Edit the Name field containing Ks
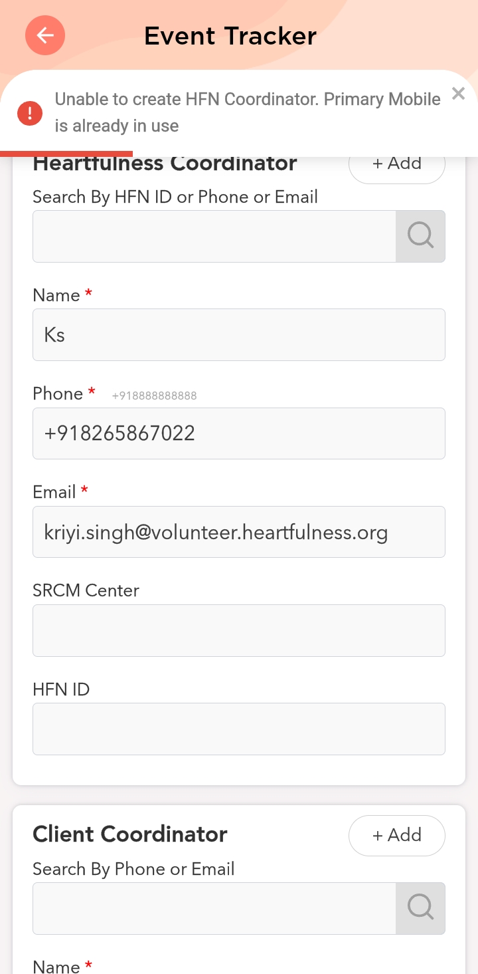This screenshot has width=478, height=974. point(238,334)
